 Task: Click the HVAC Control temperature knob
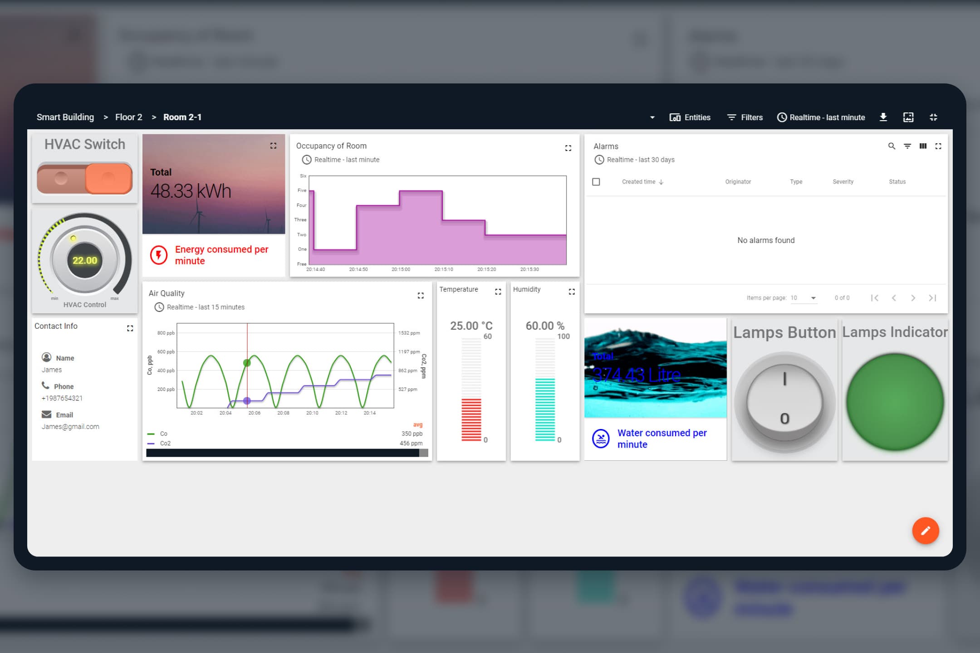(85, 260)
